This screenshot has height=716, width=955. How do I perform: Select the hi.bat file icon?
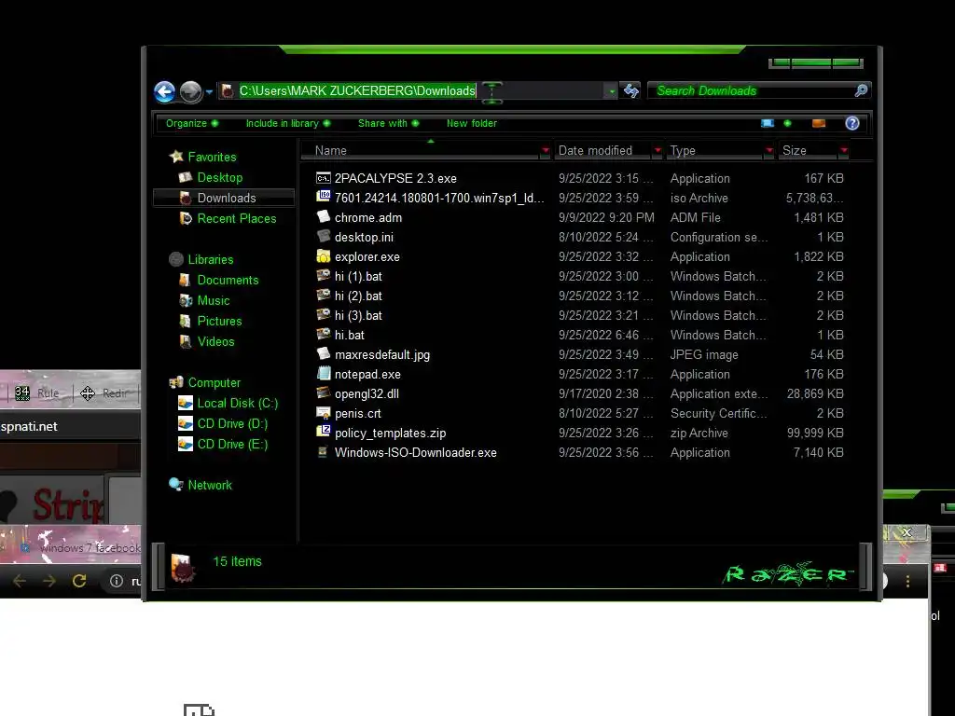coord(324,335)
